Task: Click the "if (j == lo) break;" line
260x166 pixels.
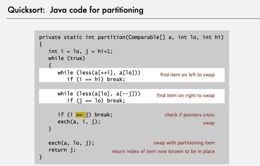Action: [x=96, y=100]
